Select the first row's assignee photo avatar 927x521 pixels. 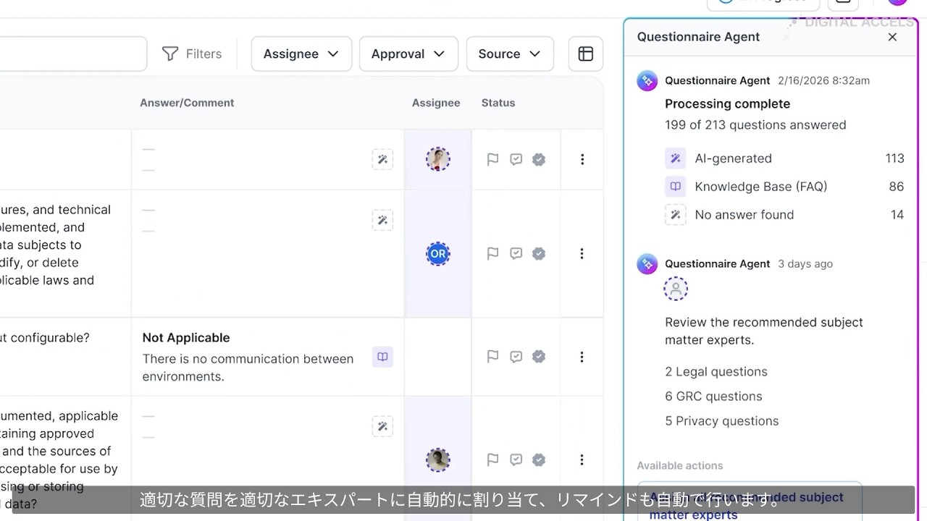[437, 159]
